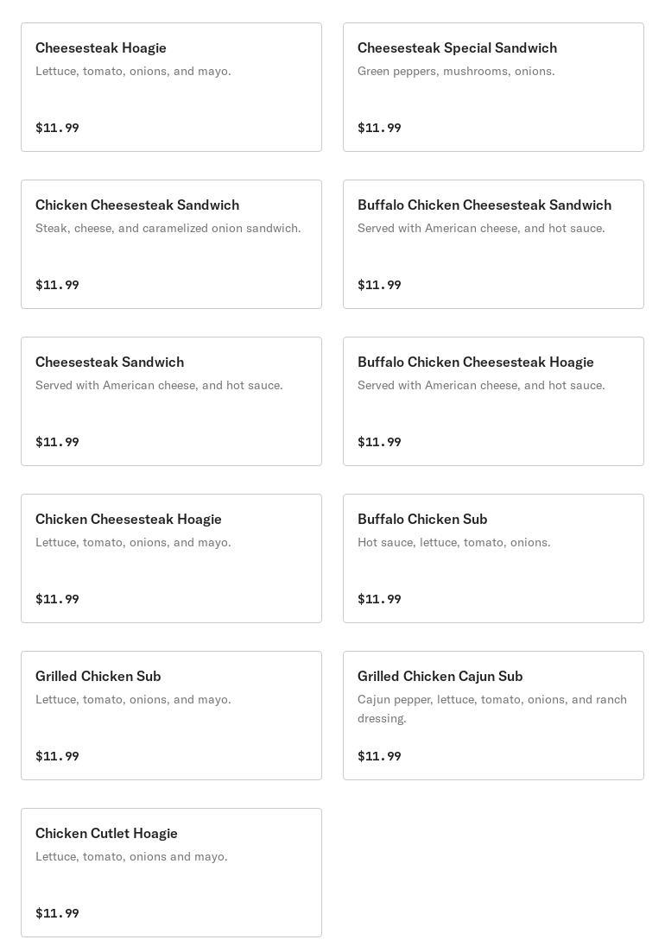Open the Cheesesteak Hoagie menu item
The image size is (665, 946).
[171, 87]
